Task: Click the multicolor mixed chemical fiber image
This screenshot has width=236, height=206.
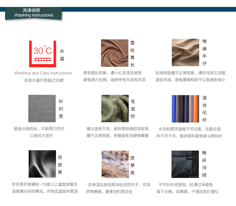Action: 185,108
